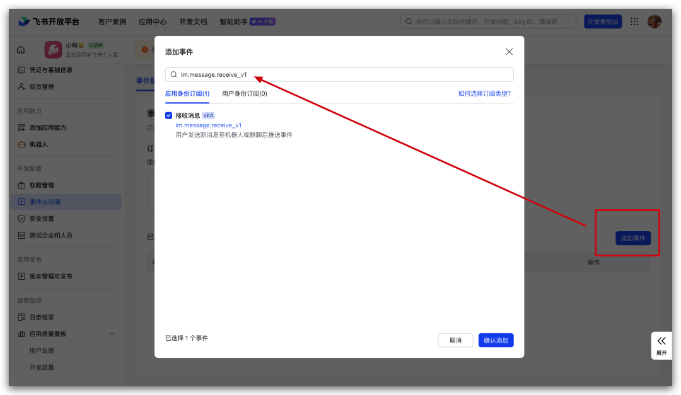Click 确认添加 button
This screenshot has width=681, height=395.
click(x=496, y=340)
